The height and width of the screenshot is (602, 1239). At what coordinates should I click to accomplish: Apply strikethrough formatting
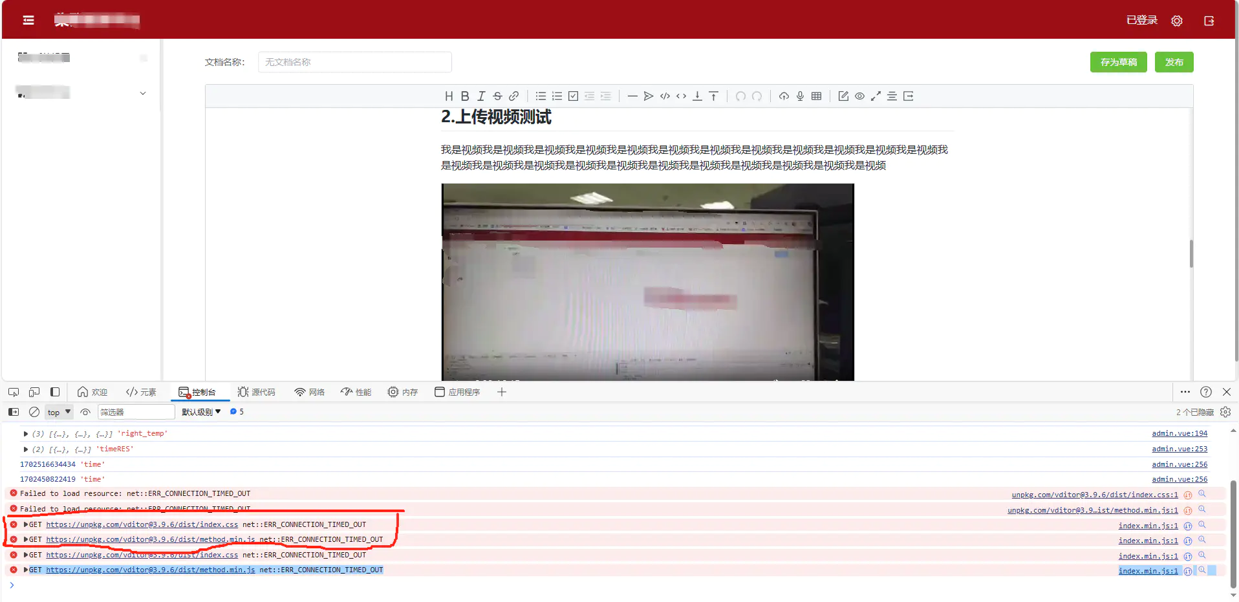(497, 96)
